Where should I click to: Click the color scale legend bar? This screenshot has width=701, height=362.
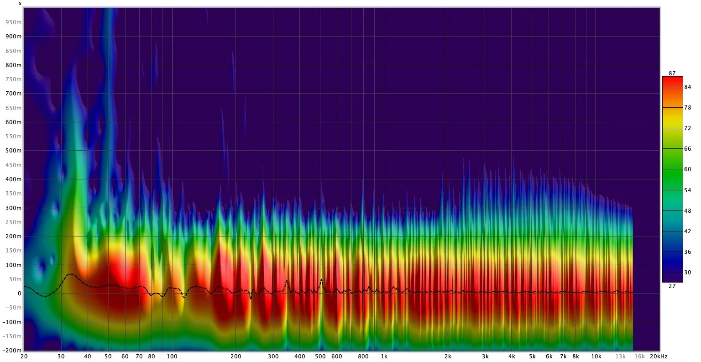(x=672, y=179)
